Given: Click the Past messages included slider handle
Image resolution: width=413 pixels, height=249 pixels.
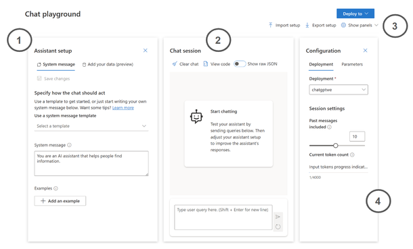Looking at the screenshot, I should point(336,145).
